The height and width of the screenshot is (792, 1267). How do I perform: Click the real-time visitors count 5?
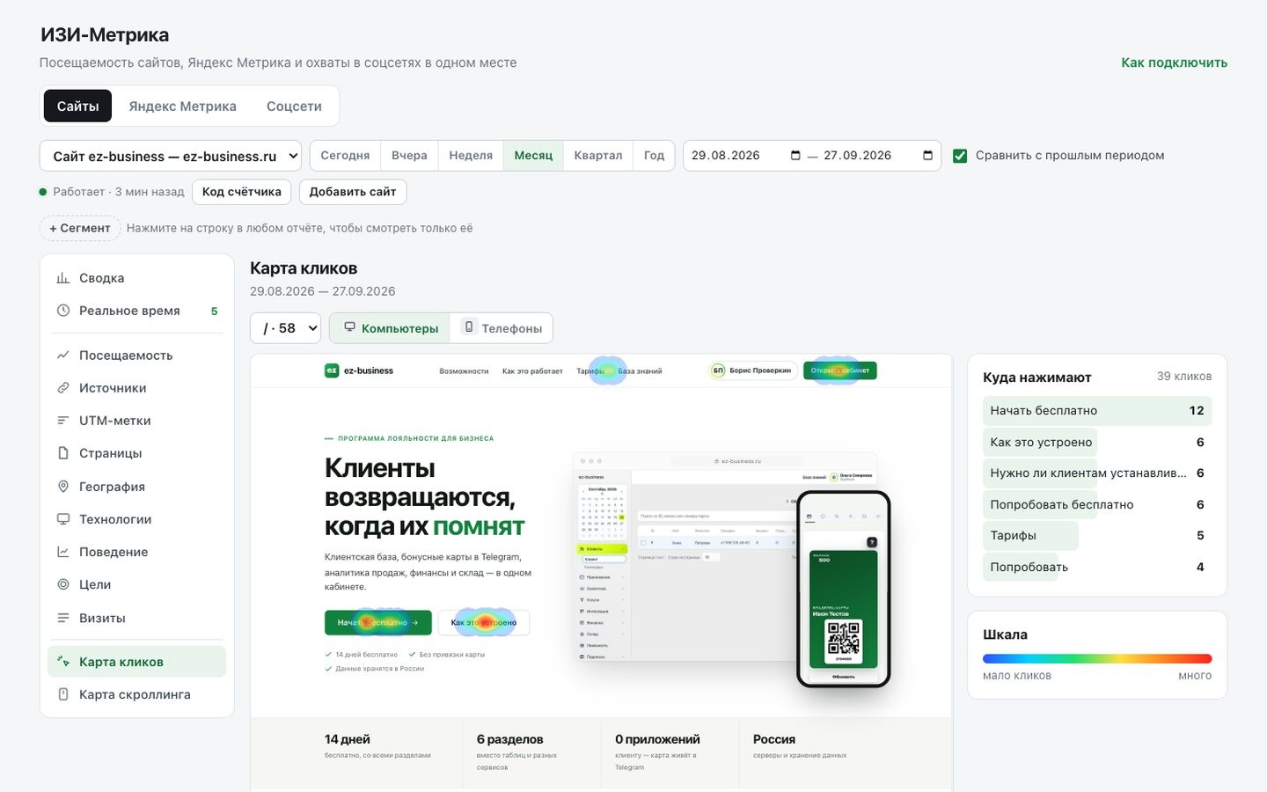tap(214, 311)
